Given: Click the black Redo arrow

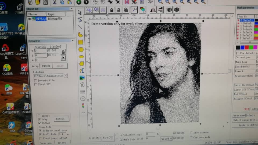Looking at the screenshot, I should (x=86, y=2).
